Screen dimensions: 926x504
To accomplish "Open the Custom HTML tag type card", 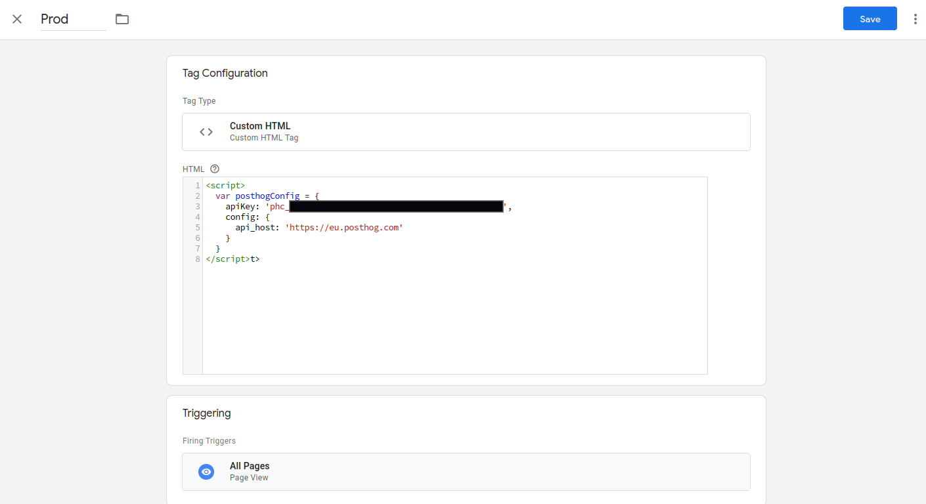I will point(466,131).
